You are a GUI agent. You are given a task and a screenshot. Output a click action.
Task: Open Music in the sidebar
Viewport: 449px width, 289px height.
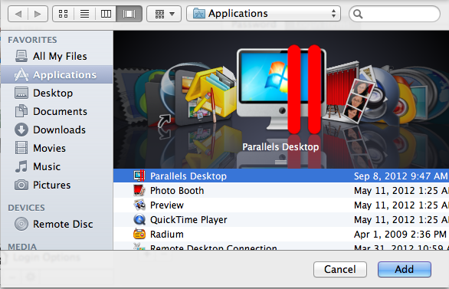point(57,166)
